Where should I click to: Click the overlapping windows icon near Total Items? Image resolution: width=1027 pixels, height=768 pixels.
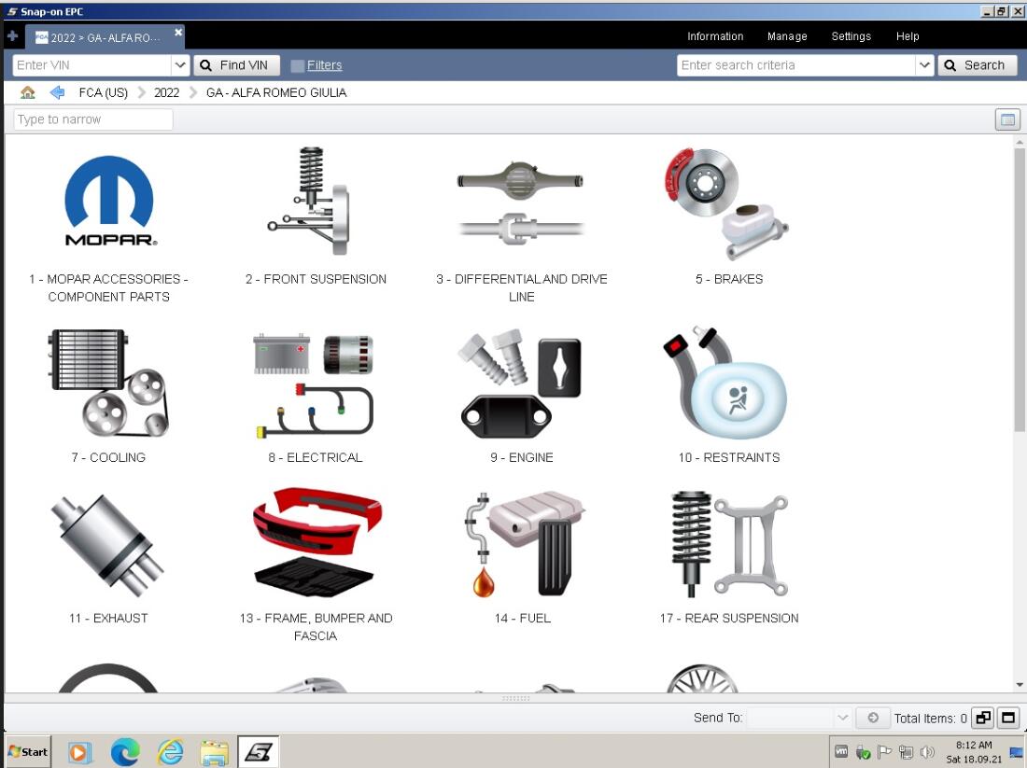click(x=982, y=718)
